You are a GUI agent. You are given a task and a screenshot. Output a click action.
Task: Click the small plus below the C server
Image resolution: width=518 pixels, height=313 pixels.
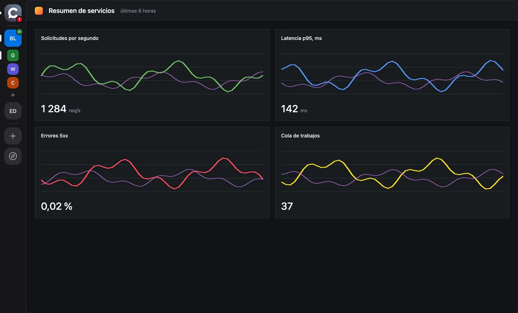pos(13,95)
